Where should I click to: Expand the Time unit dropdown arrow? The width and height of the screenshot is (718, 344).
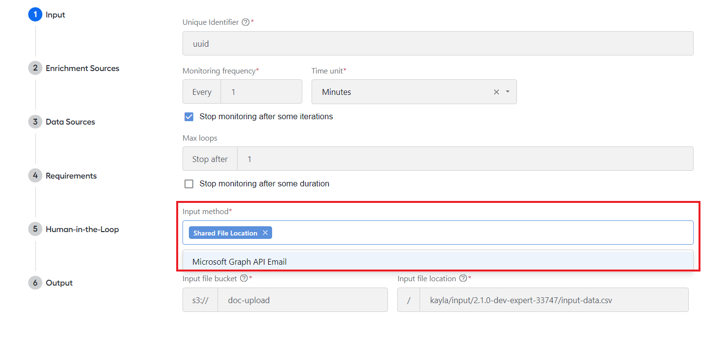coord(508,92)
